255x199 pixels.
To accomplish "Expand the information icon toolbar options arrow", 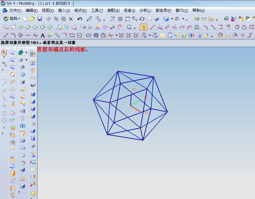I will click(x=104, y=20).
